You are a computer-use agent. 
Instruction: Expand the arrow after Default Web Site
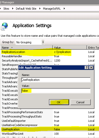pos(40,9)
